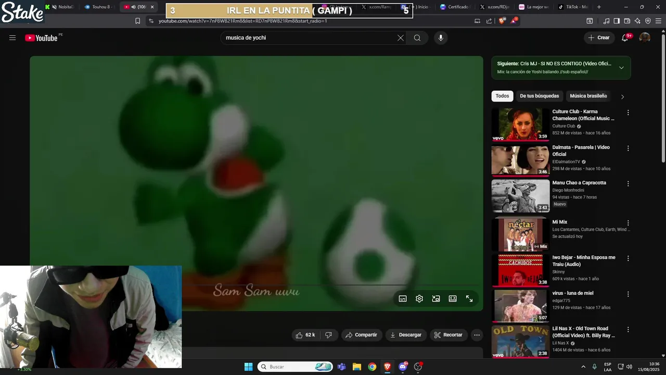Viewport: 666px width, 375px height.
Task: Open Leo AI sparkle icon
Action: pyautogui.click(x=637, y=21)
